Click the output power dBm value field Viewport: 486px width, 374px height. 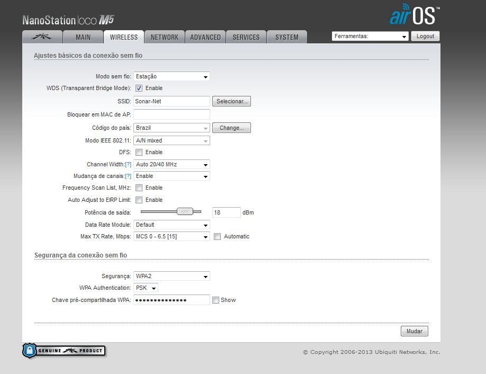pyautogui.click(x=226, y=212)
